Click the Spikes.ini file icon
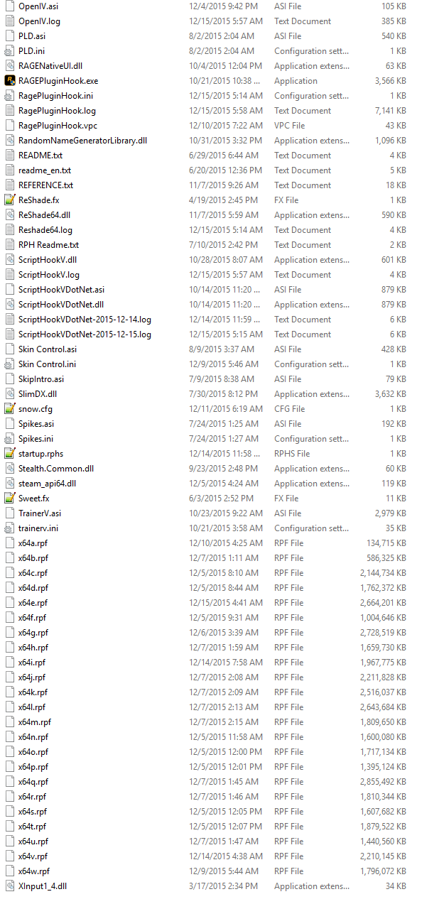439x904 pixels. tap(10, 439)
